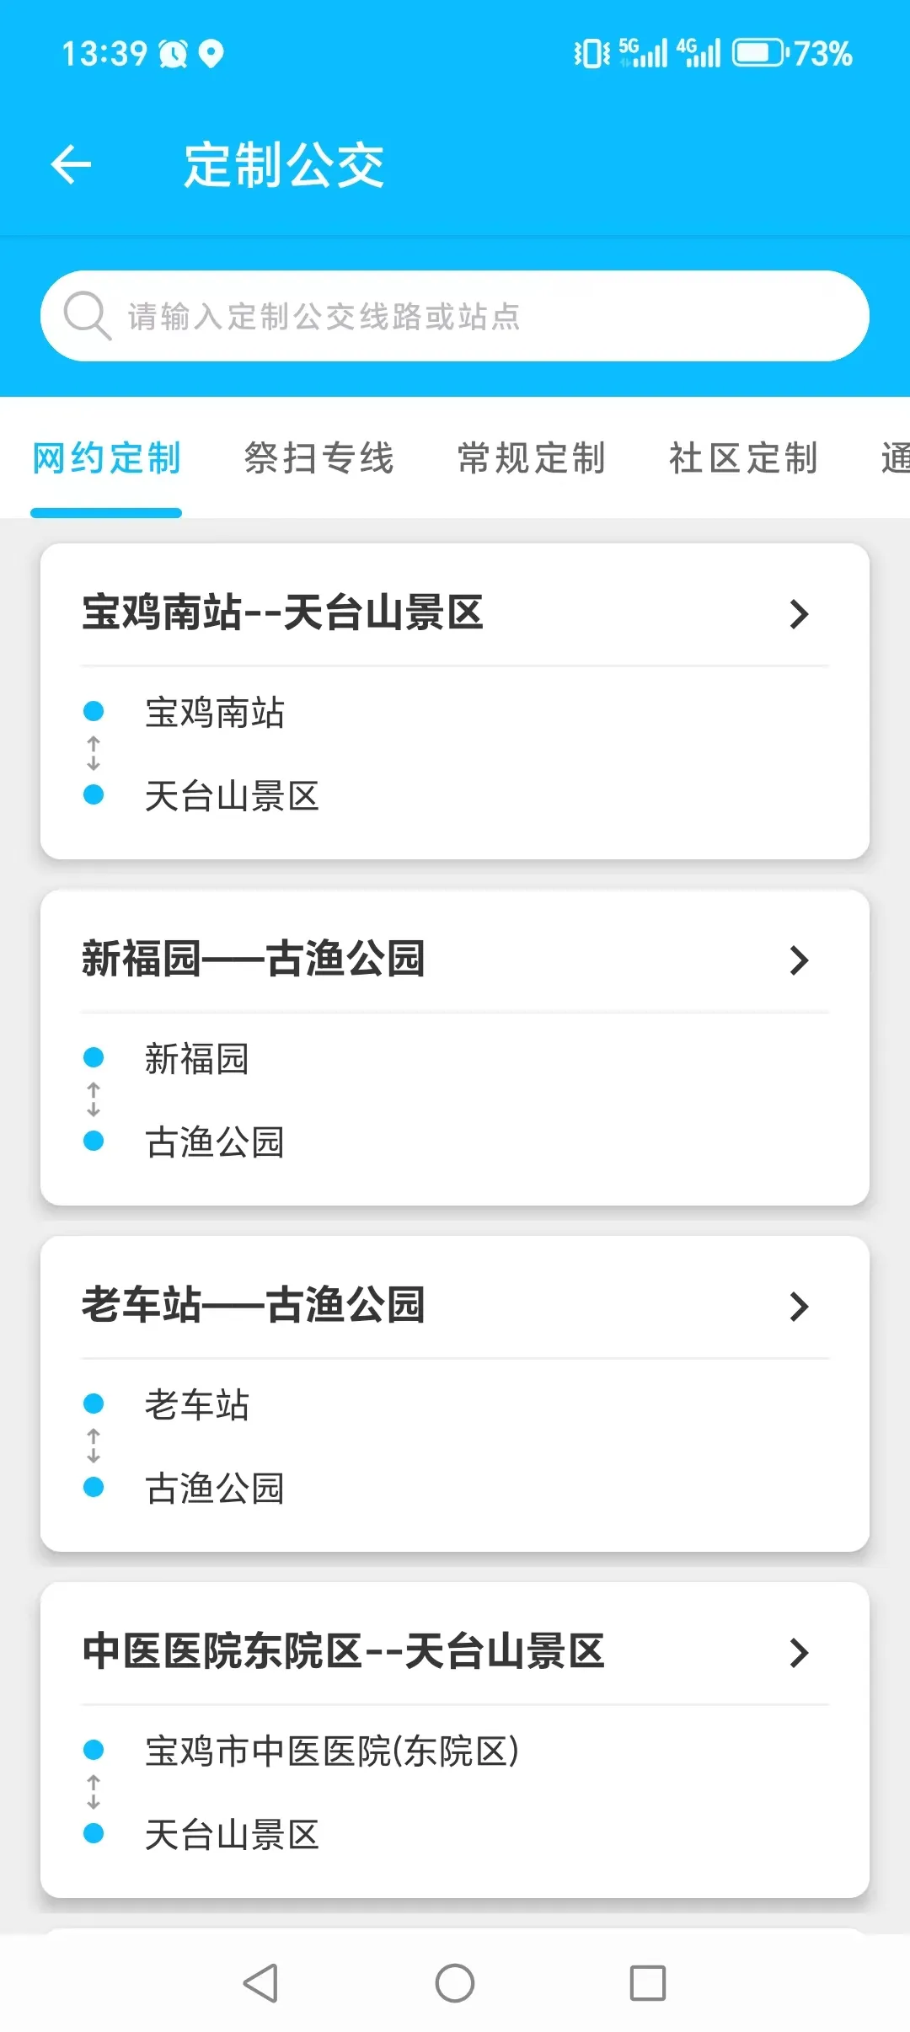The width and height of the screenshot is (910, 2032).
Task: Open recent apps with square button
Action: tap(647, 1983)
